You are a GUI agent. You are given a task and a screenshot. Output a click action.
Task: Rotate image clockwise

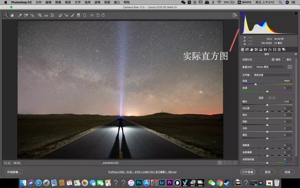point(103,15)
